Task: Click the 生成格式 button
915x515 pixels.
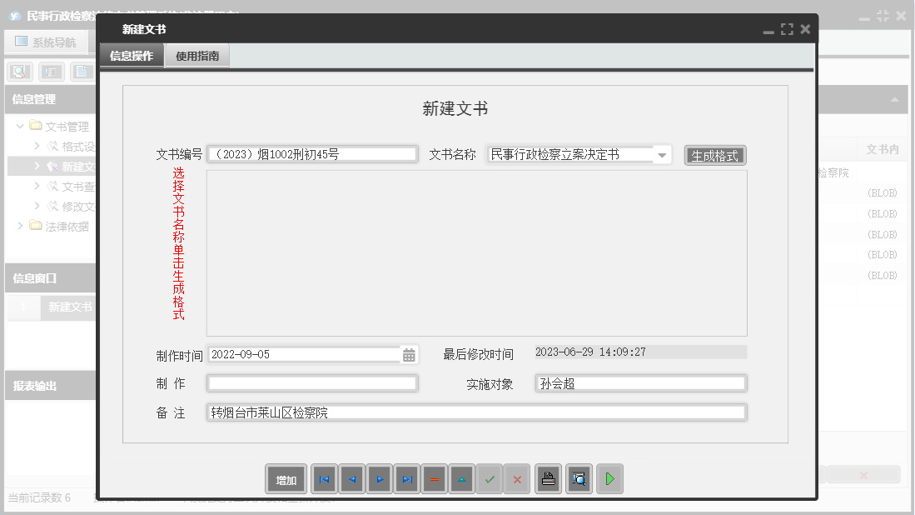Action: point(714,153)
